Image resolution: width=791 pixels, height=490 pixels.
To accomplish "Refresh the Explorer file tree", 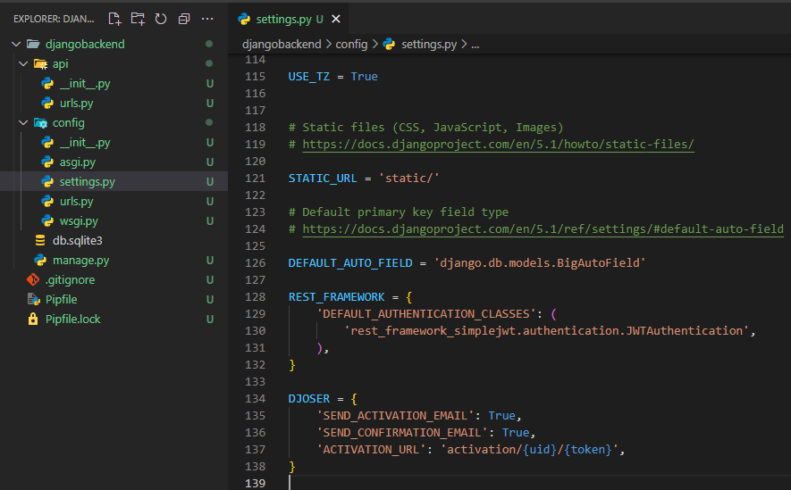I will [x=161, y=18].
